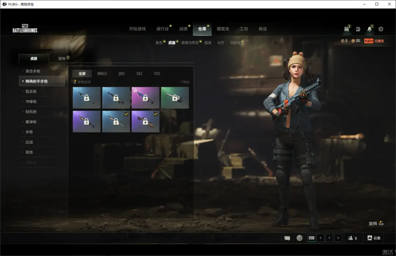Filter skins by MINI14
The height and width of the screenshot is (256, 396).
[102, 74]
